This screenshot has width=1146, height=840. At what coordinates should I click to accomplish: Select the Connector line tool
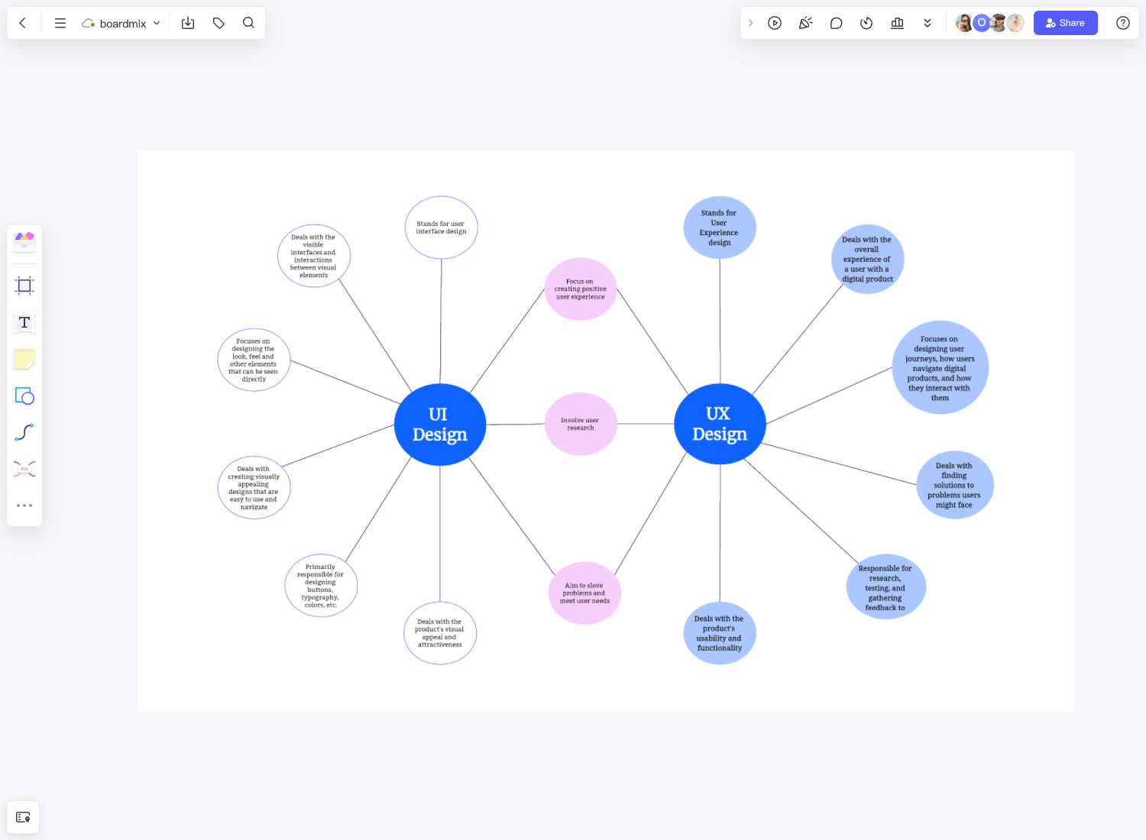pos(24,432)
